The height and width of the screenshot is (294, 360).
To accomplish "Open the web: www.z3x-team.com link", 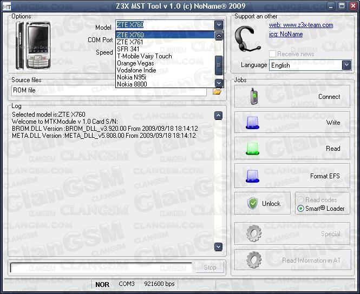I will click(301, 25).
